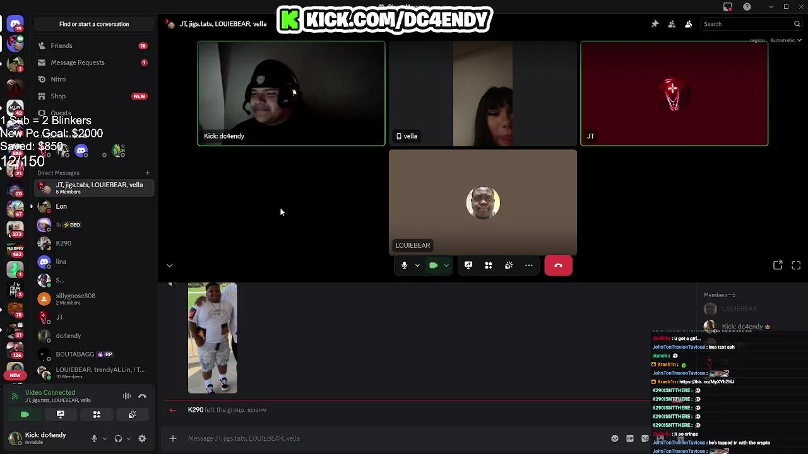This screenshot has width=808, height=454.
Task: Find or start a conversation
Action: coord(94,24)
